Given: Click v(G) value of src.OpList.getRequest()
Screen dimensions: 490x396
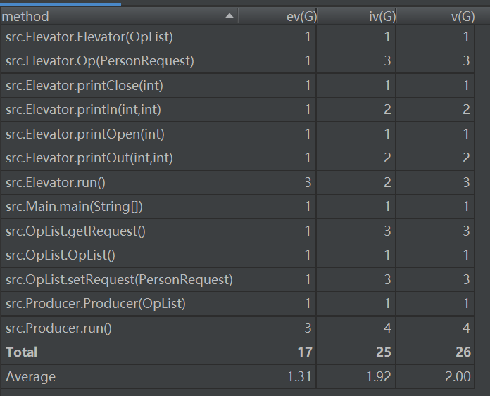Looking at the screenshot, I should [x=466, y=231].
